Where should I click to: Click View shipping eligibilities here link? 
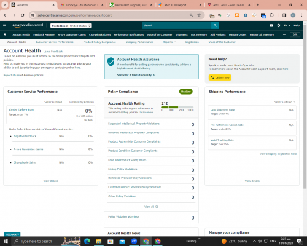click(x=278, y=154)
